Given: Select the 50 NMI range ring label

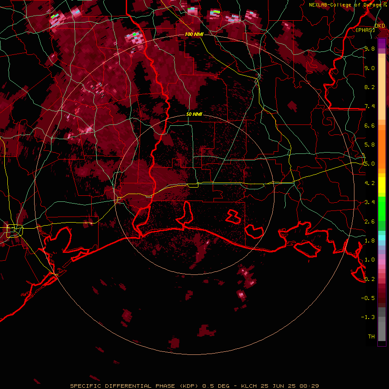Looking at the screenshot, I should (194, 115).
